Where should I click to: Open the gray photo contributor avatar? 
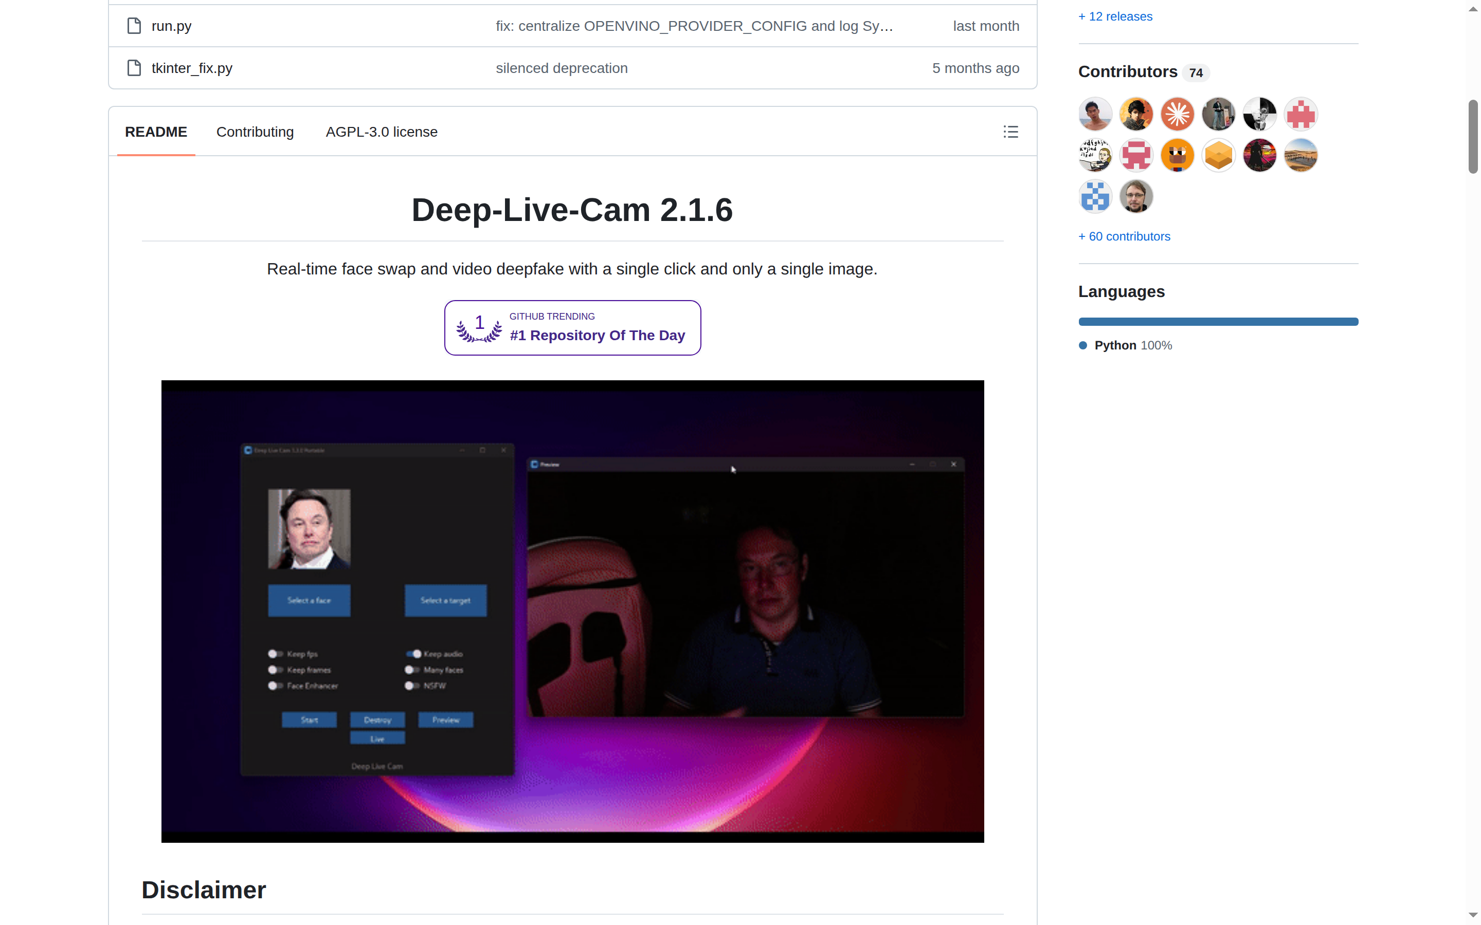[x=1218, y=114]
